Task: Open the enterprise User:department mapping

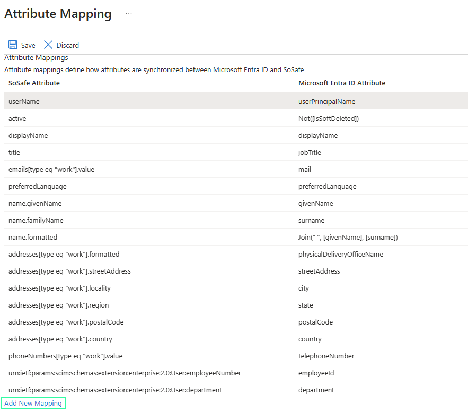Action: (x=115, y=390)
